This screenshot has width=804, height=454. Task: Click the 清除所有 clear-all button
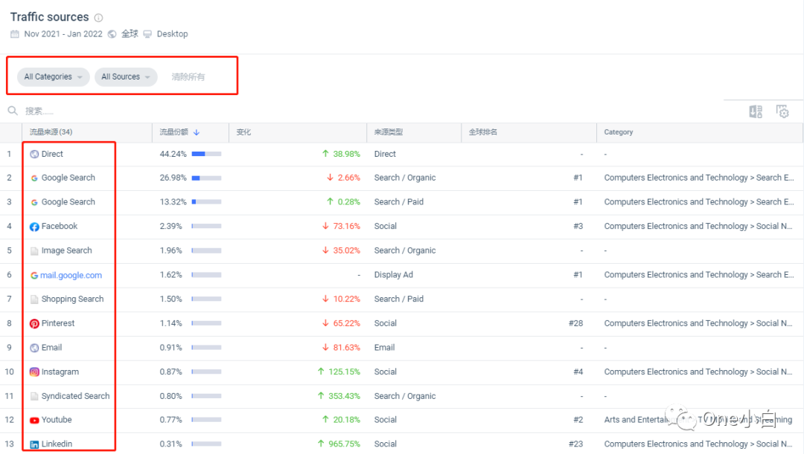[188, 77]
